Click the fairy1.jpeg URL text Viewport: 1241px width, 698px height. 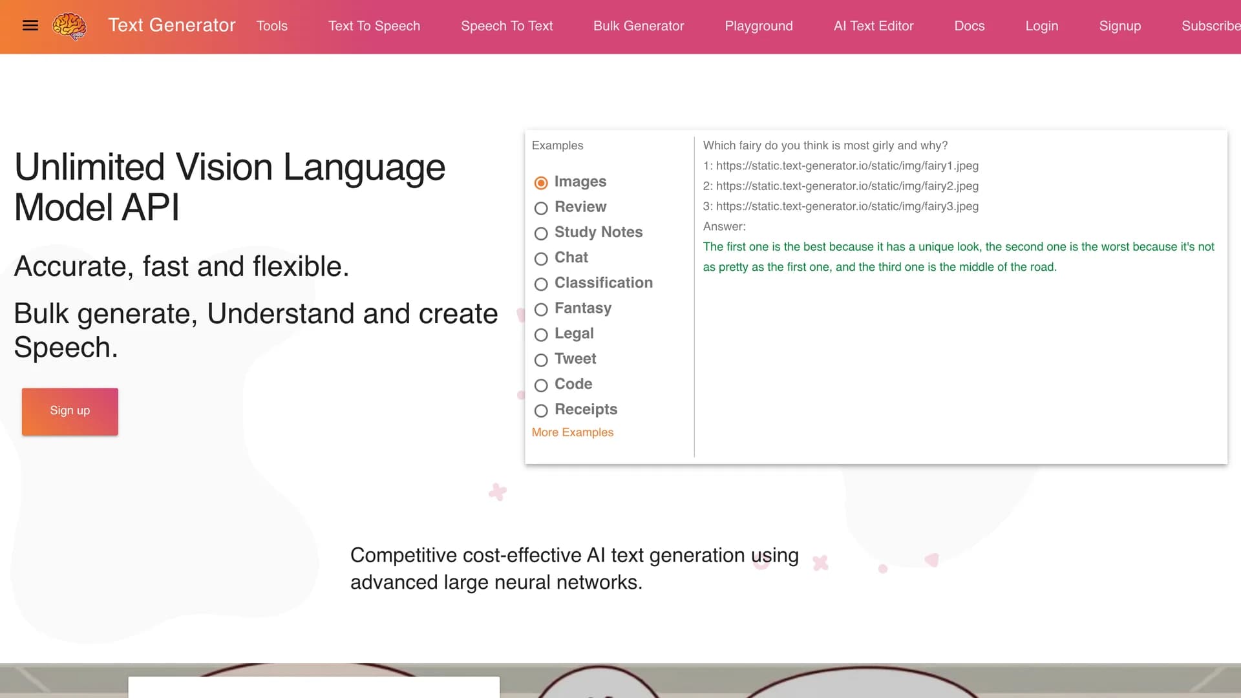tap(847, 165)
